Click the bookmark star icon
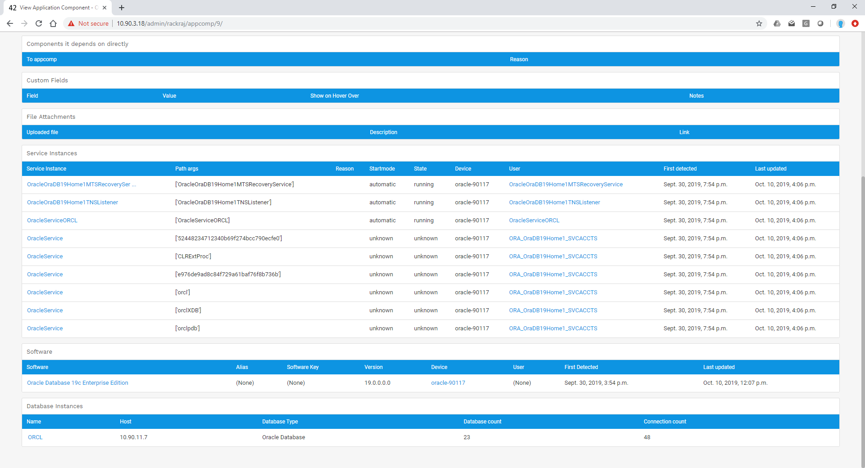 760,23
